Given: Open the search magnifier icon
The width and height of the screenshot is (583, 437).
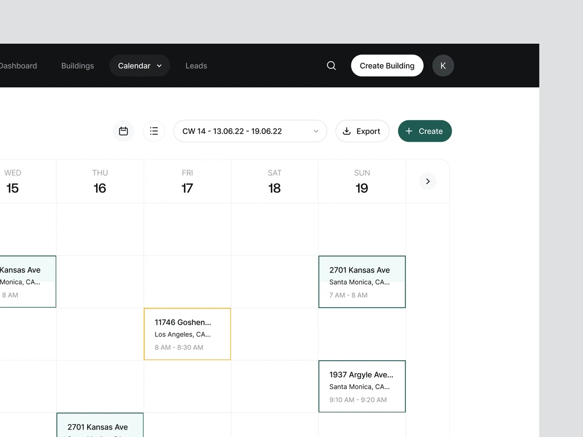Looking at the screenshot, I should coord(331,66).
